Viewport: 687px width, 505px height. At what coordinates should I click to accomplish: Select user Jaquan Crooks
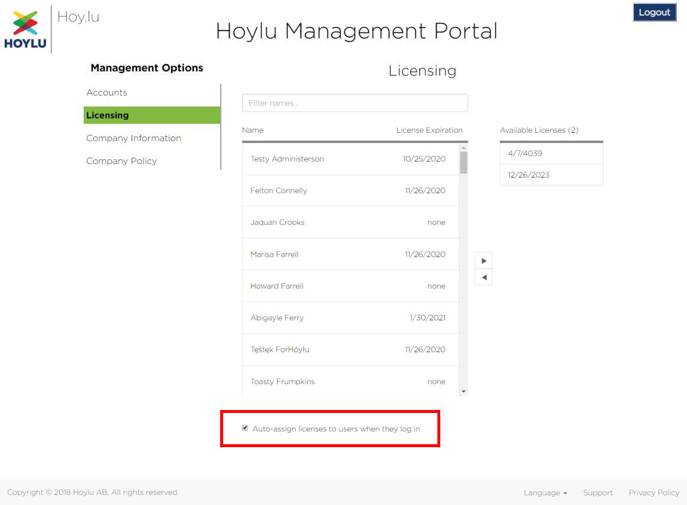351,222
